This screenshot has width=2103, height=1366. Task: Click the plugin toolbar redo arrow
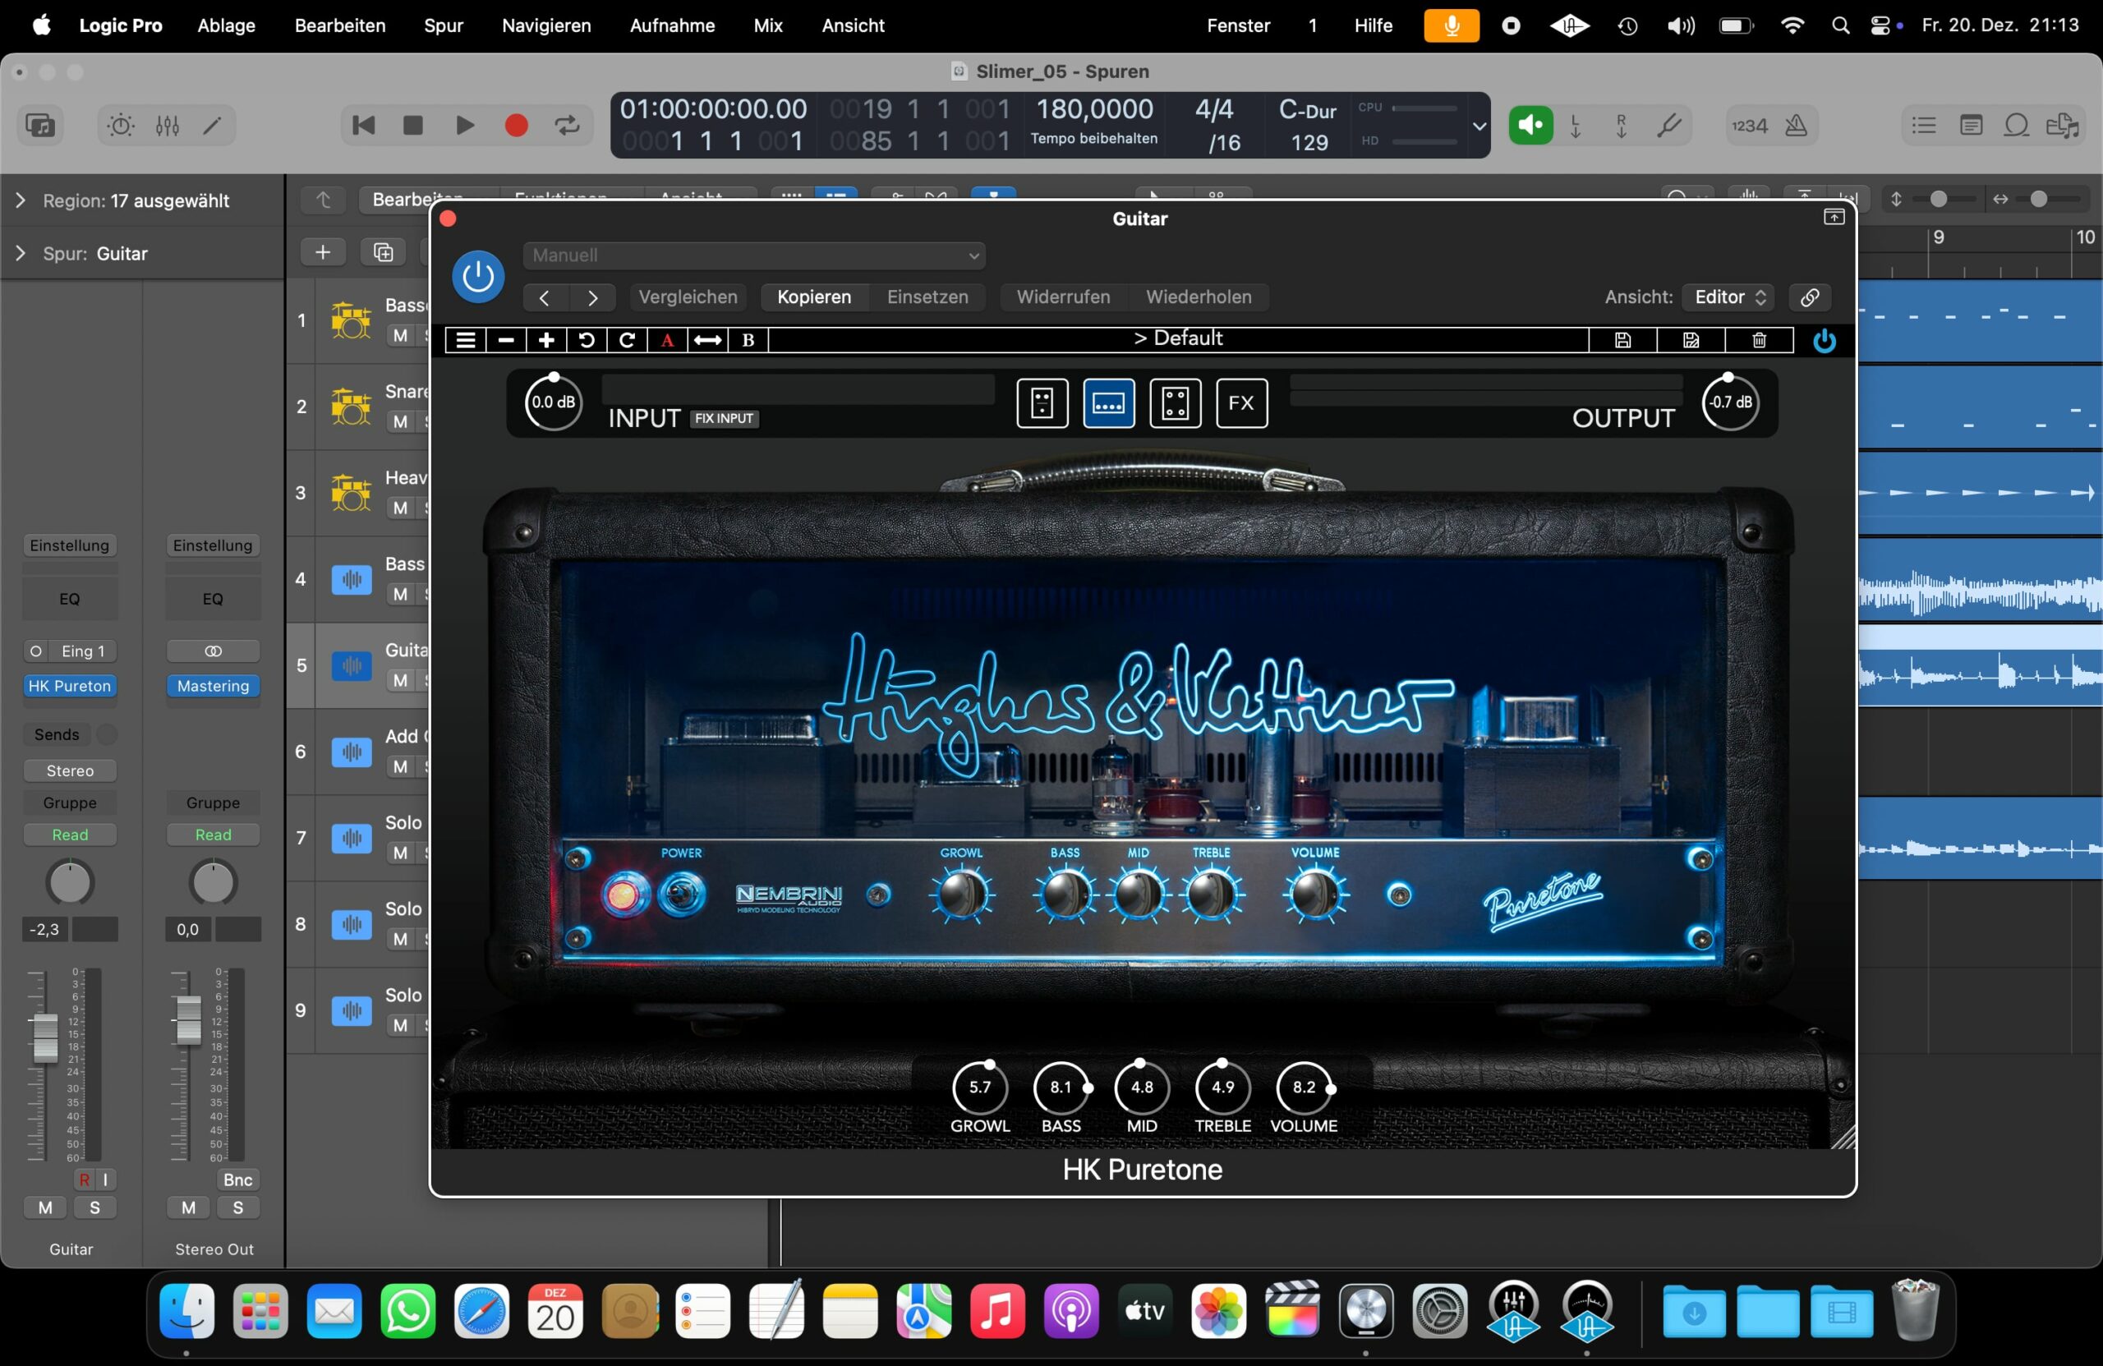[628, 340]
